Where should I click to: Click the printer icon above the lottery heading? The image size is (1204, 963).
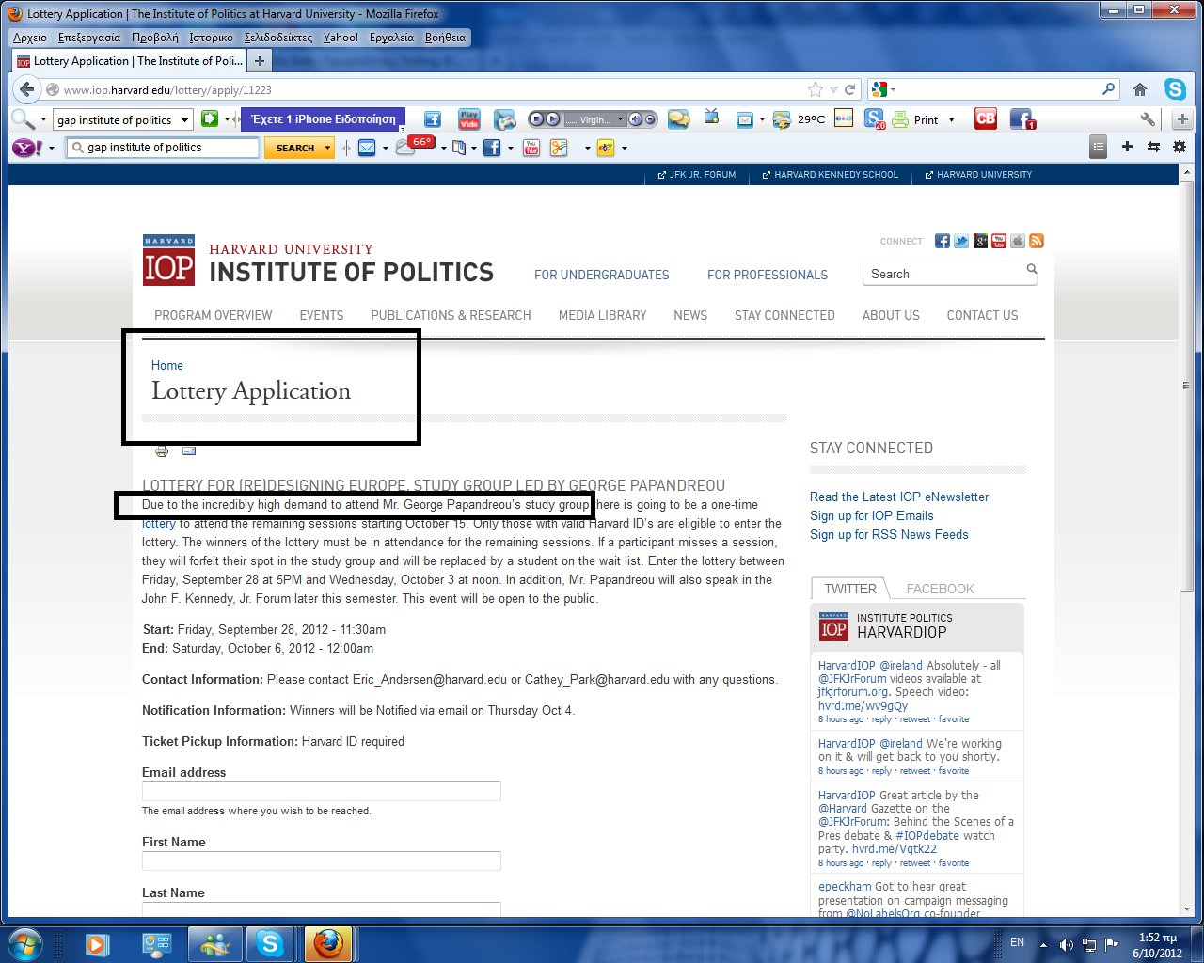(162, 451)
